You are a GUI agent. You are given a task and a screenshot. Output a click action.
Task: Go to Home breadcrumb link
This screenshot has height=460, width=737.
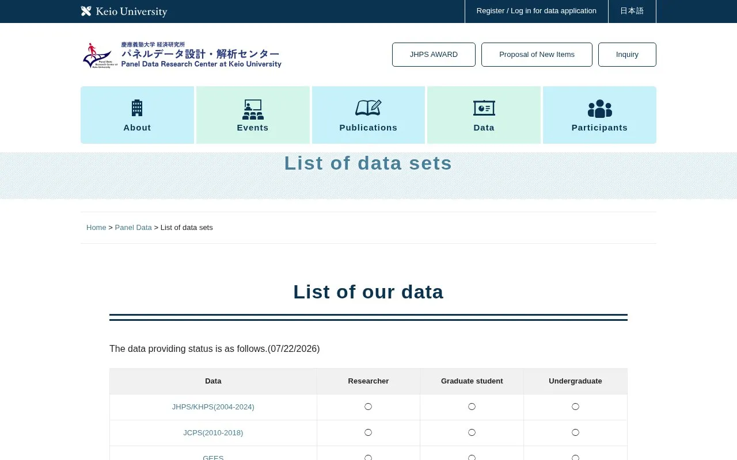pos(96,228)
